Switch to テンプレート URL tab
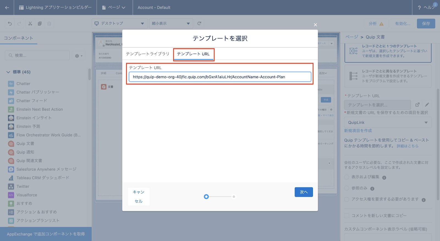Screen dimensions: 440x241 (x=193, y=54)
